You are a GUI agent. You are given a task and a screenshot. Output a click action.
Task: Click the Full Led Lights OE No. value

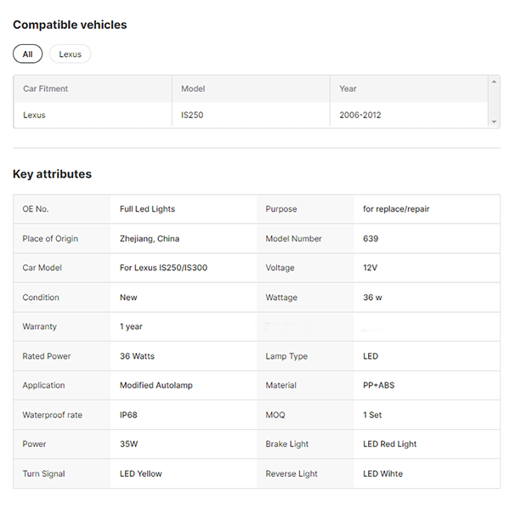pyautogui.click(x=147, y=209)
